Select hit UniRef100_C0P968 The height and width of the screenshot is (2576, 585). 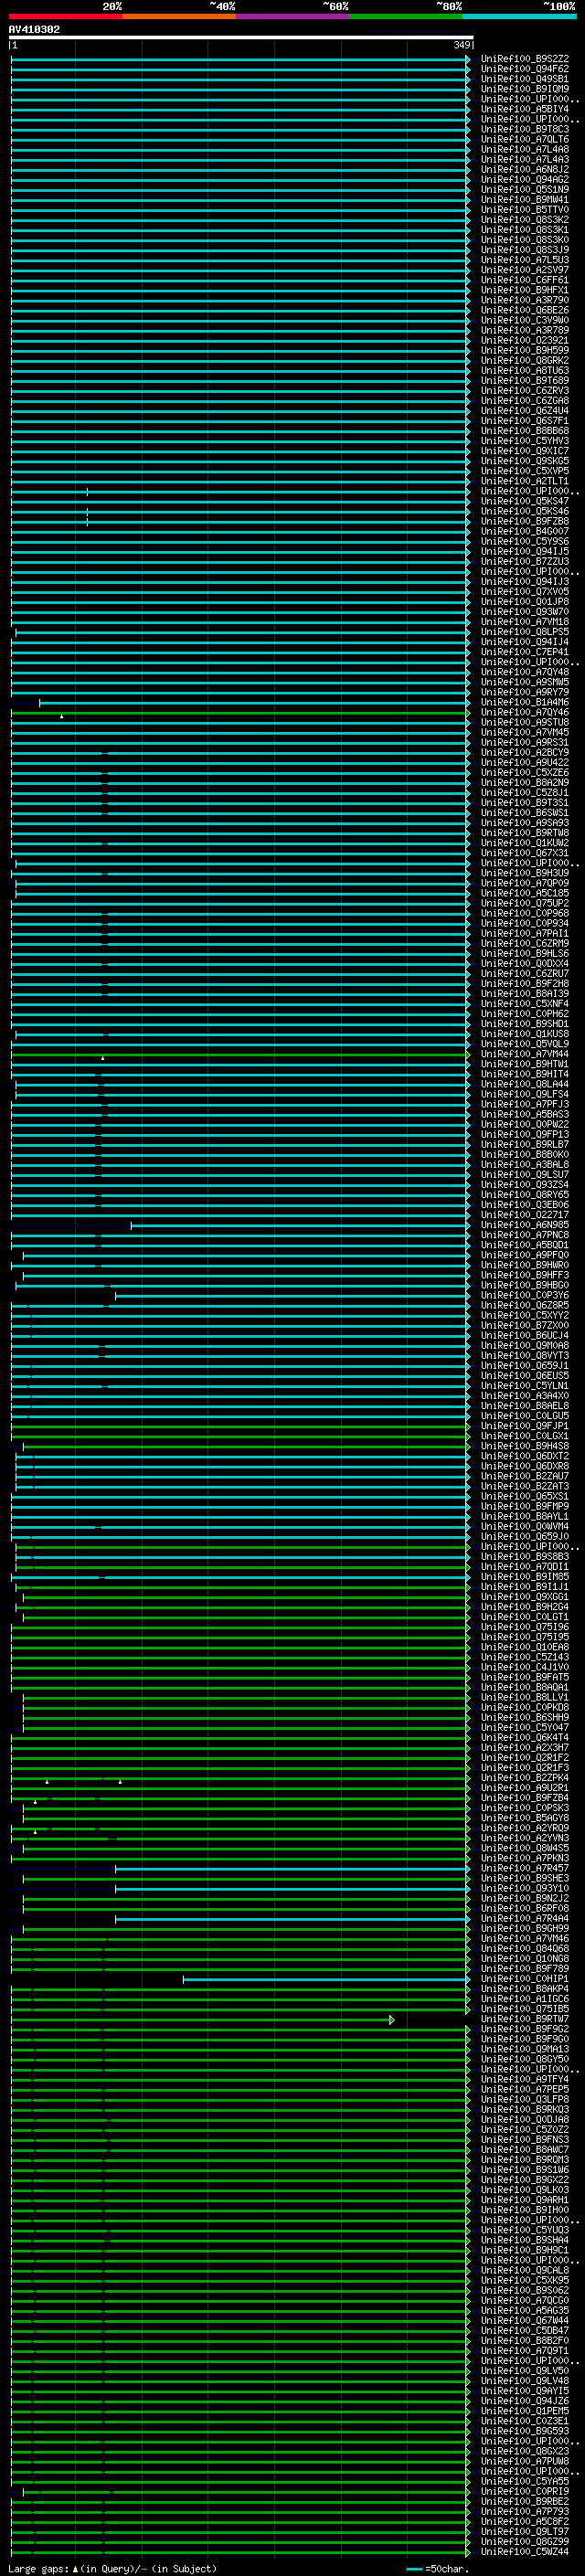[524, 913]
